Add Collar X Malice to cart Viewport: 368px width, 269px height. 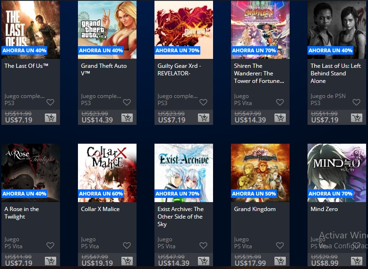[x=127, y=261]
